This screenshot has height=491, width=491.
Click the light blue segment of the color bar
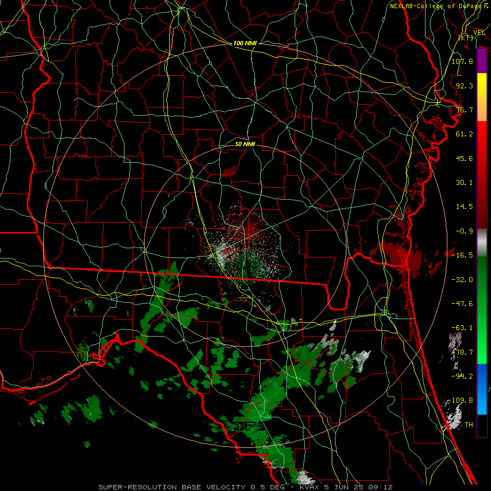coord(482,402)
